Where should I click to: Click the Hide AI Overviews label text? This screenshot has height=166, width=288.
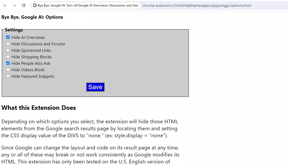click(28, 37)
